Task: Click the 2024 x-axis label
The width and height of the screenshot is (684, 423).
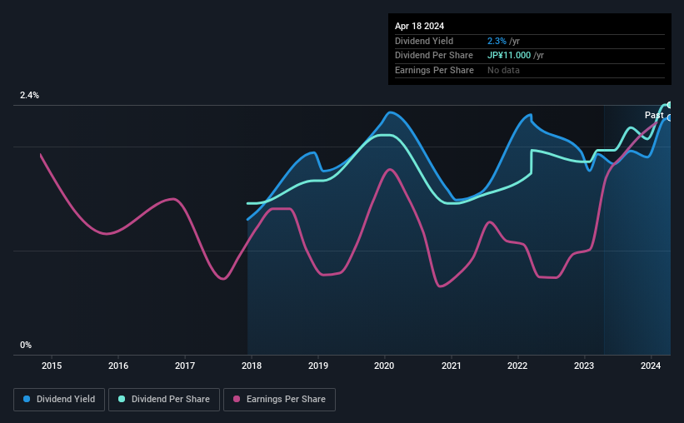Action: pos(651,366)
